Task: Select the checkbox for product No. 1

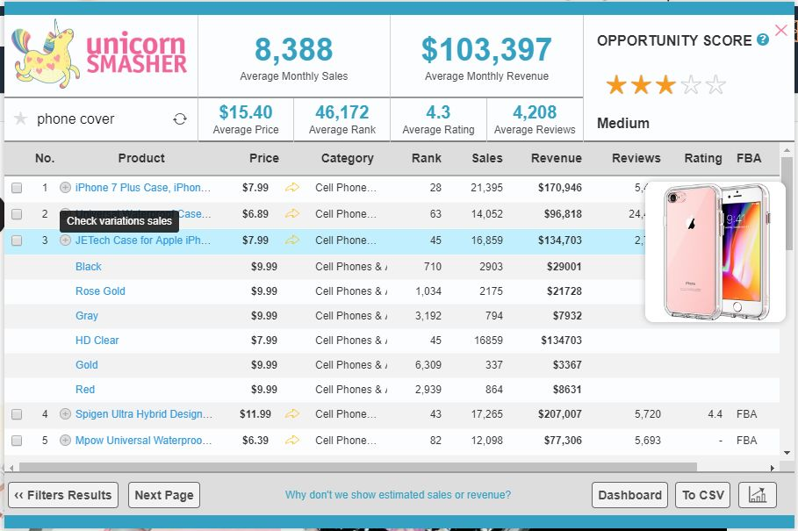Action: 17,188
